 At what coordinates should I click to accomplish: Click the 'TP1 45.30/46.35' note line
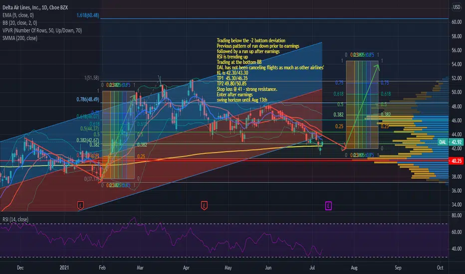(x=232, y=78)
